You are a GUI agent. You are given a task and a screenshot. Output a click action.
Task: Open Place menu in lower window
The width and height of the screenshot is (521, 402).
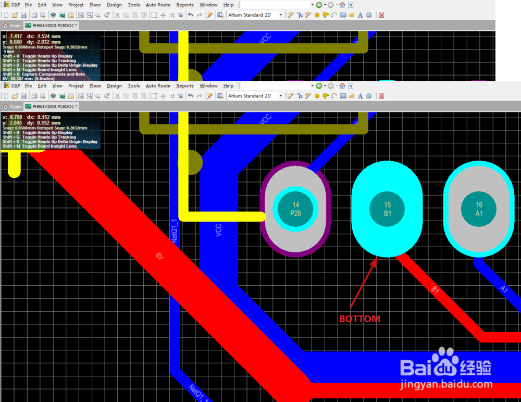95,86
